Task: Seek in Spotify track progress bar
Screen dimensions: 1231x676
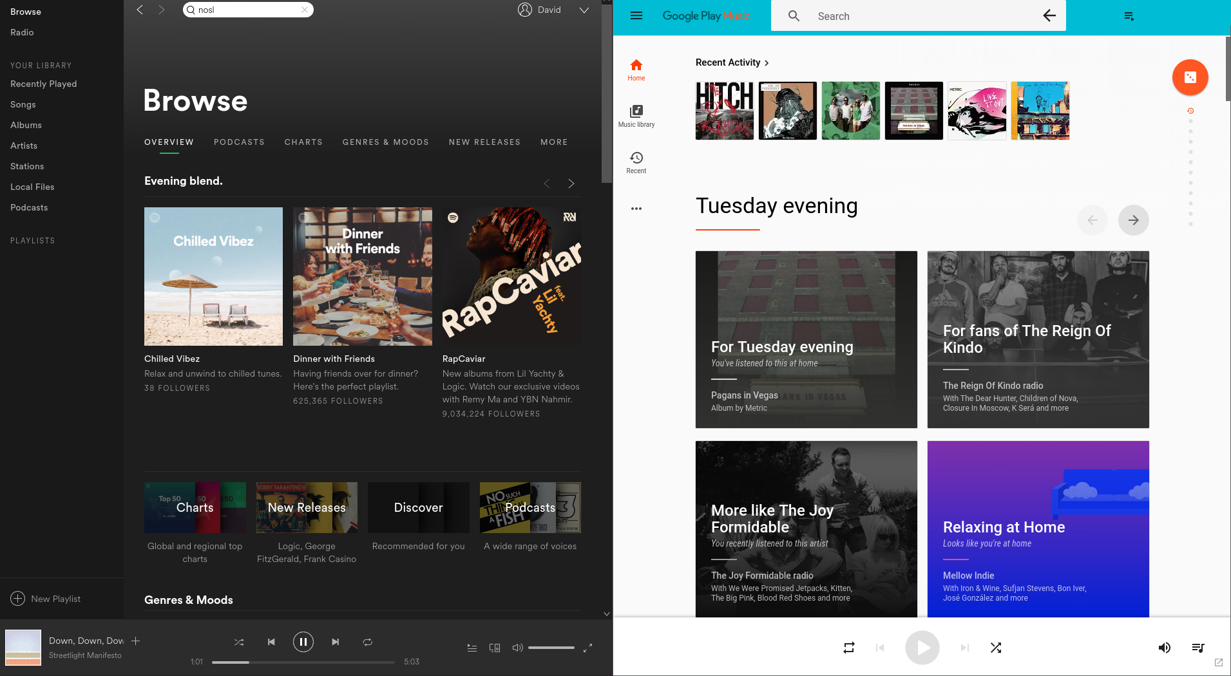Action: pos(303,662)
